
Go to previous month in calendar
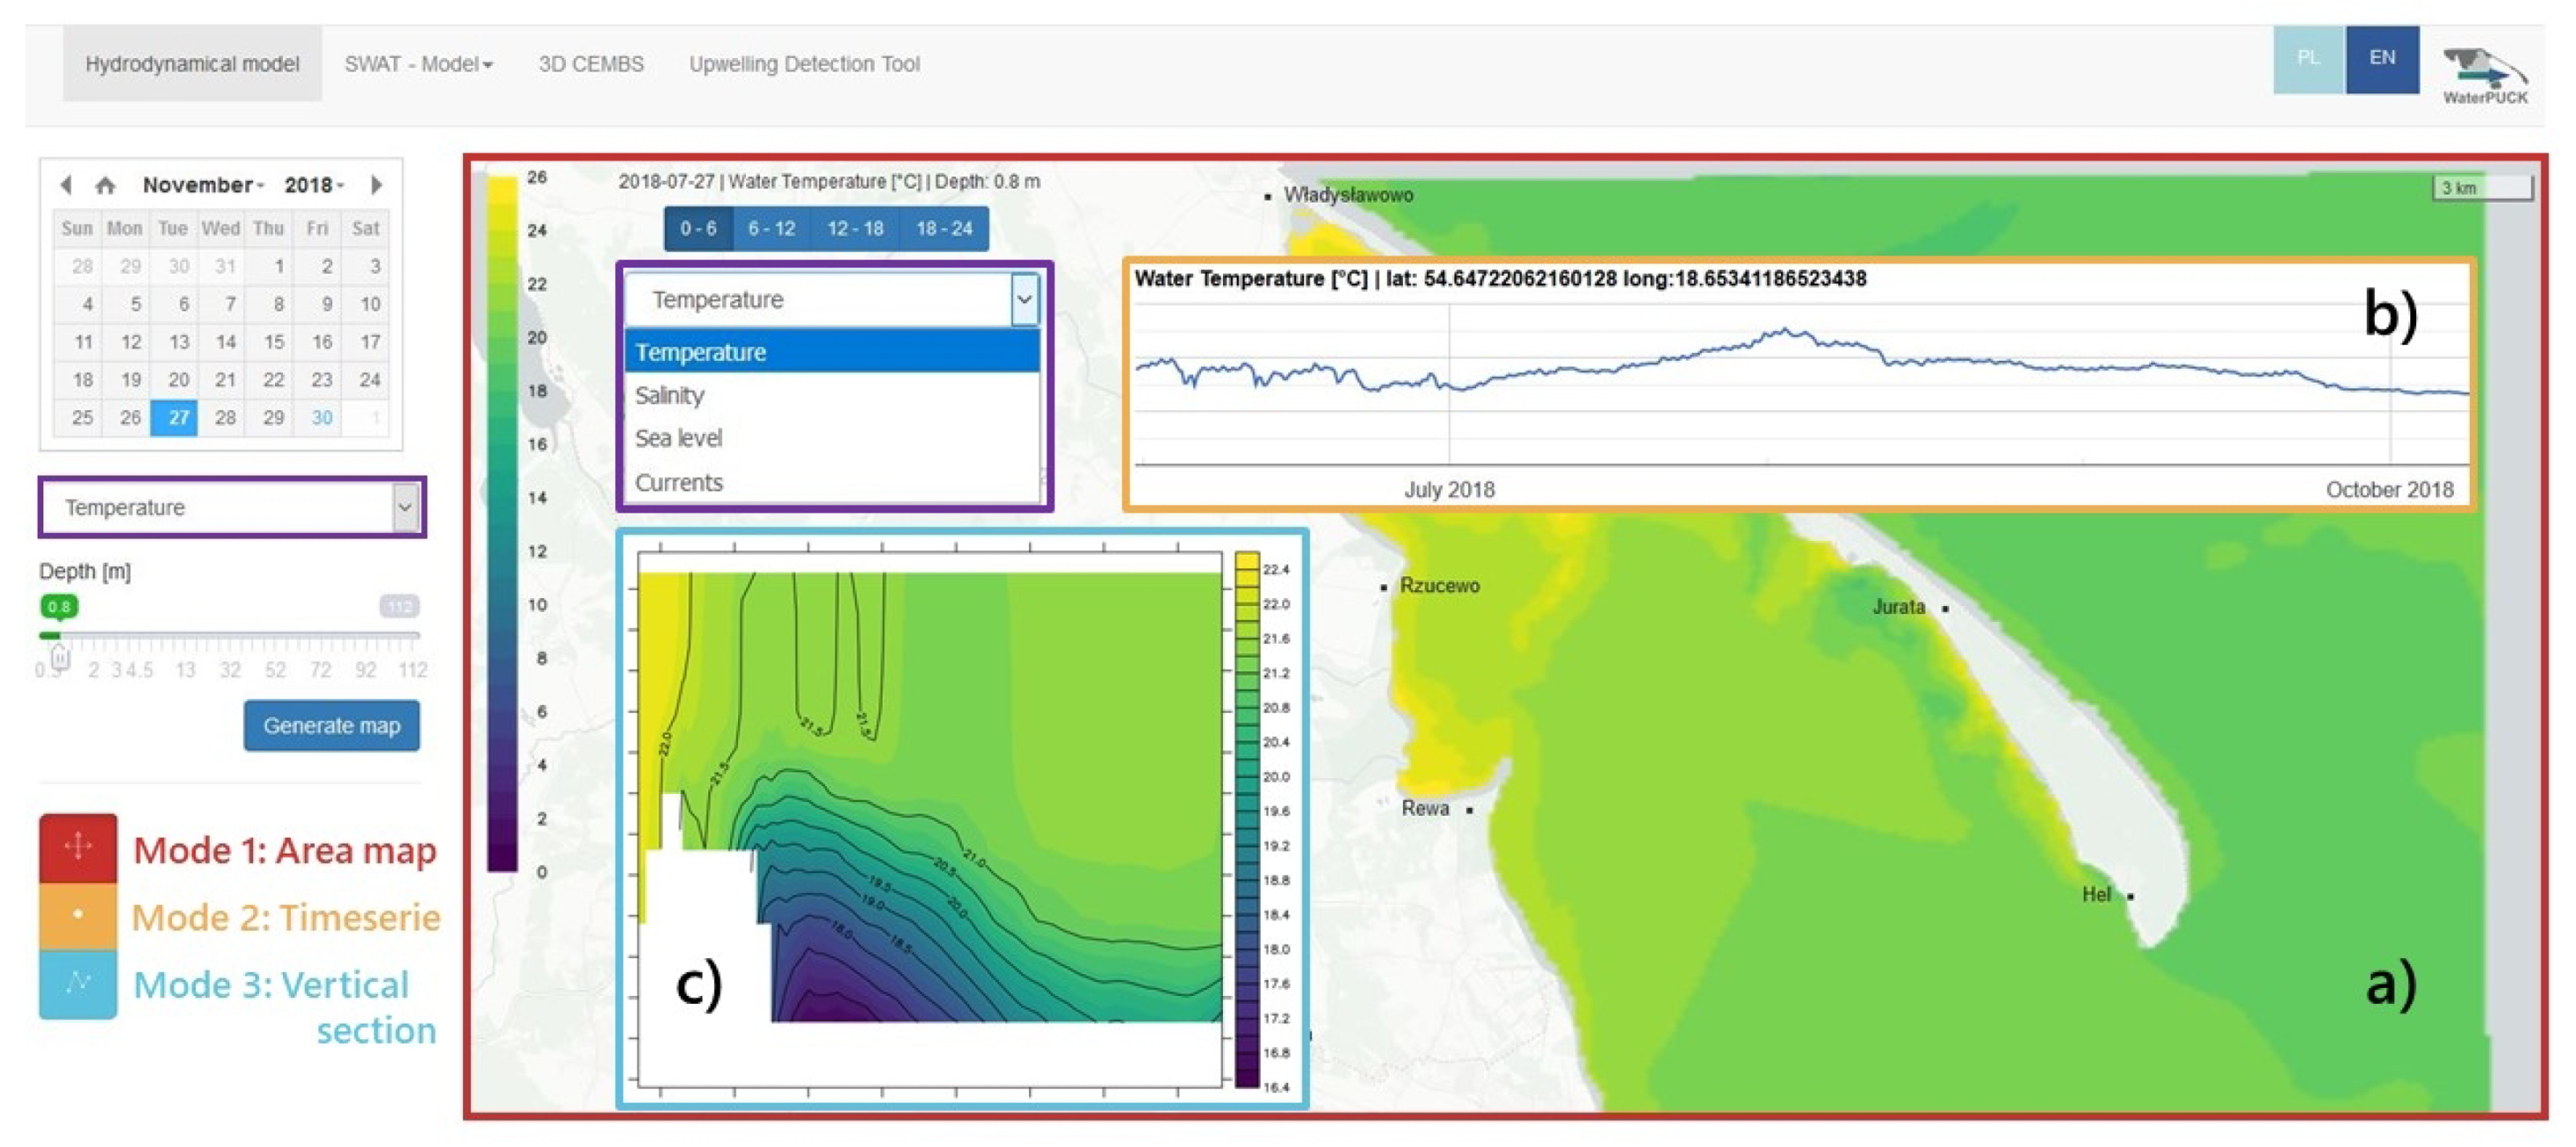point(66,185)
